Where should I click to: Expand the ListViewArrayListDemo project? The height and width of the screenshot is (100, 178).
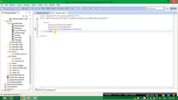3,84
